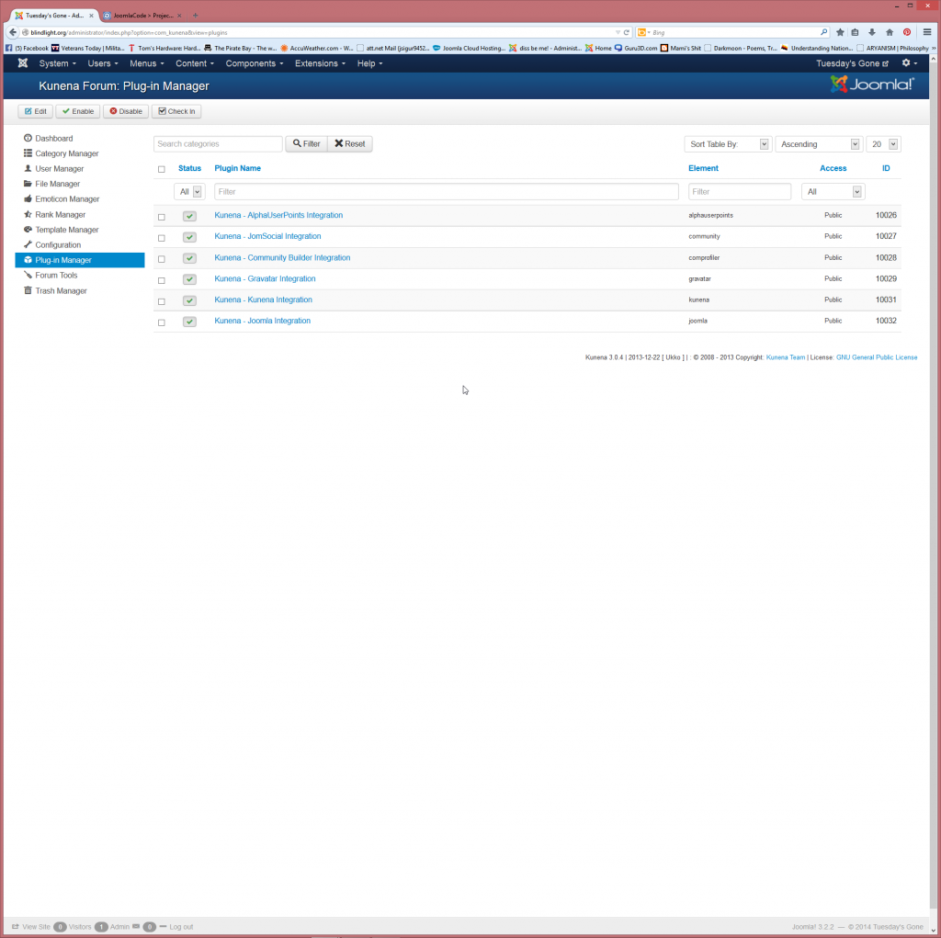Open the settings gear icon at top right
Screen dimensions: 941x938
910,63
